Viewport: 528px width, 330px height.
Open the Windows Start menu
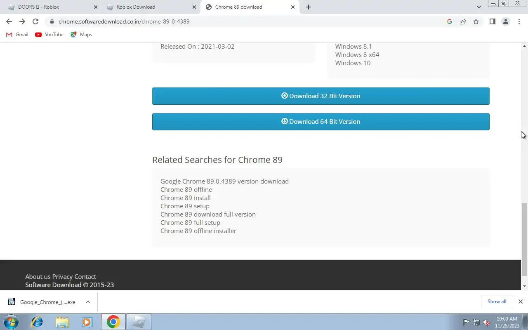pyautogui.click(x=11, y=322)
